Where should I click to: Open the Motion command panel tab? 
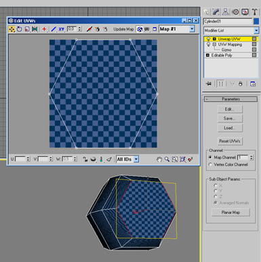[x=235, y=12]
